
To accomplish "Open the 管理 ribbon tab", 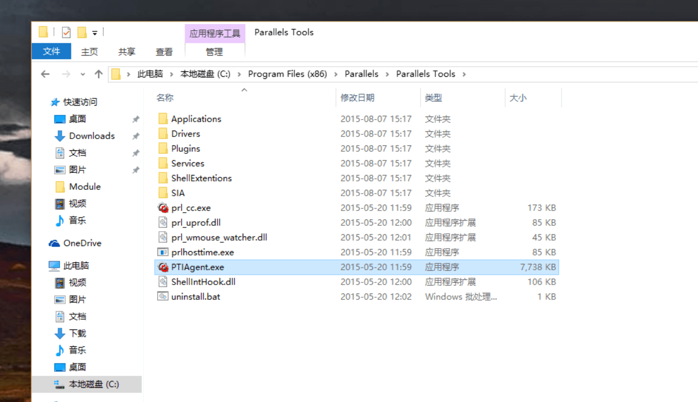I will click(214, 52).
